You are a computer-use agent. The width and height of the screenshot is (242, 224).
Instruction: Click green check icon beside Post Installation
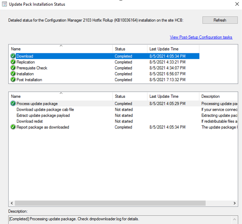click(13, 79)
